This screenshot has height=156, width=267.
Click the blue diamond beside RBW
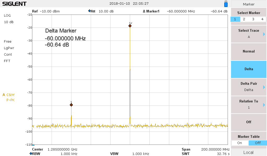pos(31,153)
